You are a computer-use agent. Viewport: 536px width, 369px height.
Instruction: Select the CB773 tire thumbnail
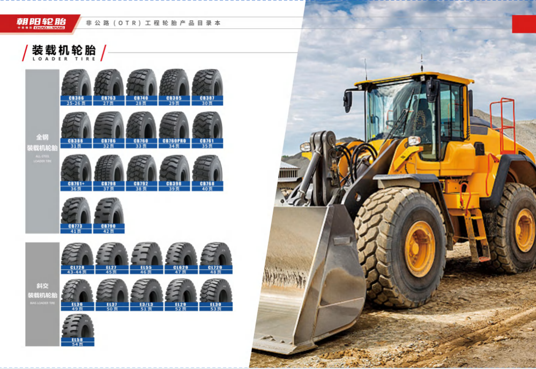pos(76,211)
